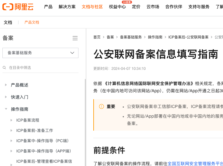The height and width of the screenshot is (166, 223).
Task: Open ICP备案中-操作指导（APP端） in sidebar
Action: 44,151
